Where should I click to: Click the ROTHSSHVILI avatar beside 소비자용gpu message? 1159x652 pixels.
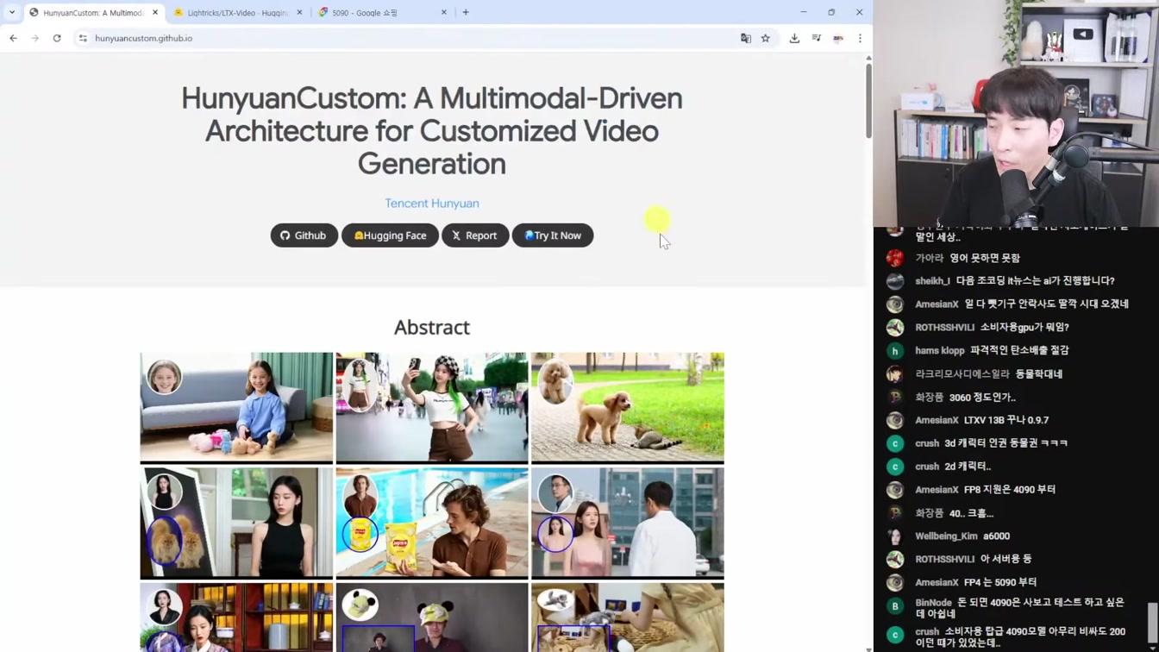(895, 328)
